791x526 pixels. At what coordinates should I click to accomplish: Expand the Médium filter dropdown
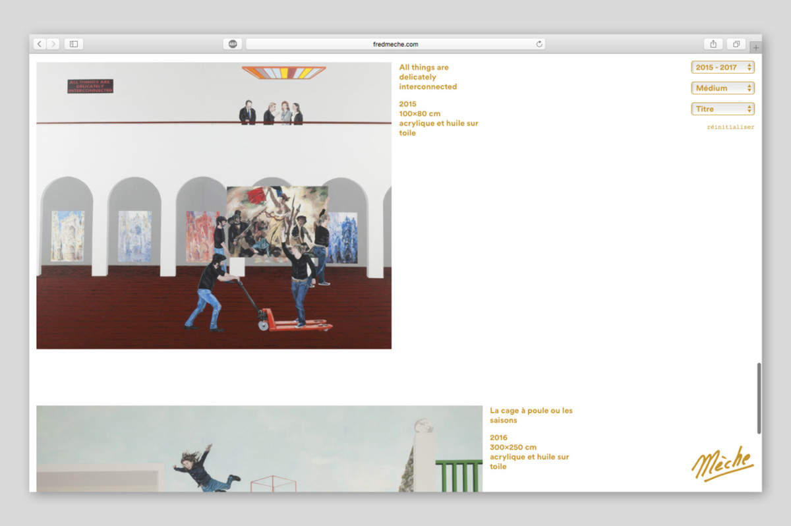click(x=722, y=88)
